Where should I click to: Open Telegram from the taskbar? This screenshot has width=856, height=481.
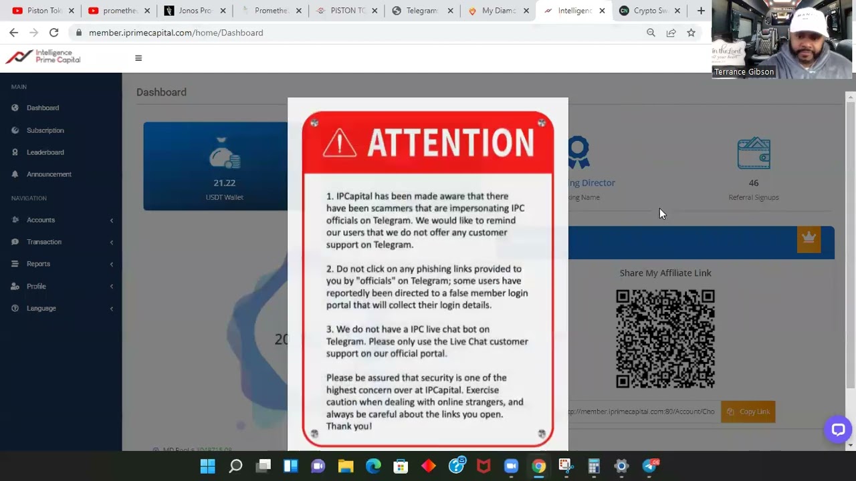click(649, 466)
